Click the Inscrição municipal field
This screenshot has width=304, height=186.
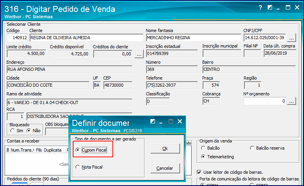(222, 53)
